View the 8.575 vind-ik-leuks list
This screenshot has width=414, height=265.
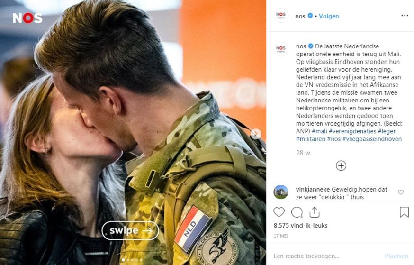point(300,225)
